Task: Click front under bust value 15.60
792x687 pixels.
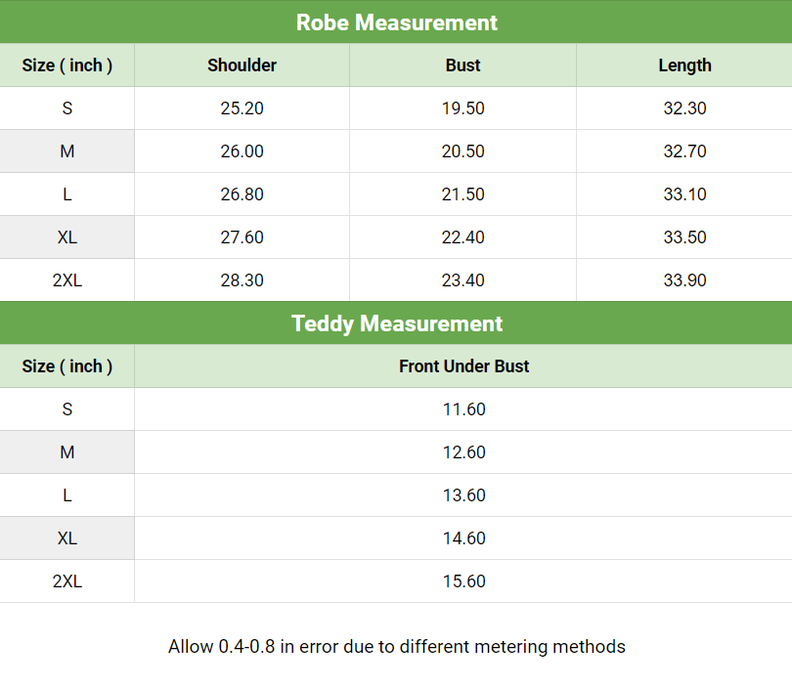Action: tap(463, 581)
